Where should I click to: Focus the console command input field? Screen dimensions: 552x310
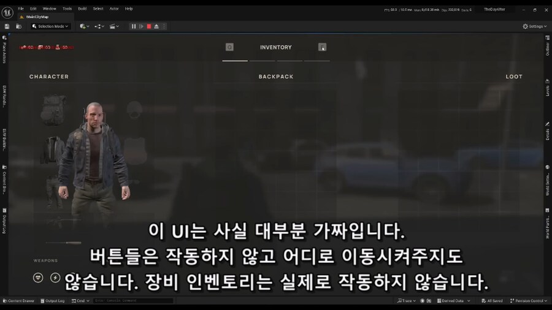134,301
